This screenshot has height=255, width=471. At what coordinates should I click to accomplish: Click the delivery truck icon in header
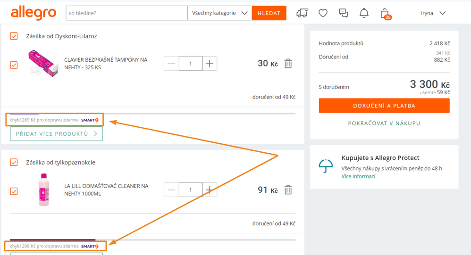pos(302,13)
